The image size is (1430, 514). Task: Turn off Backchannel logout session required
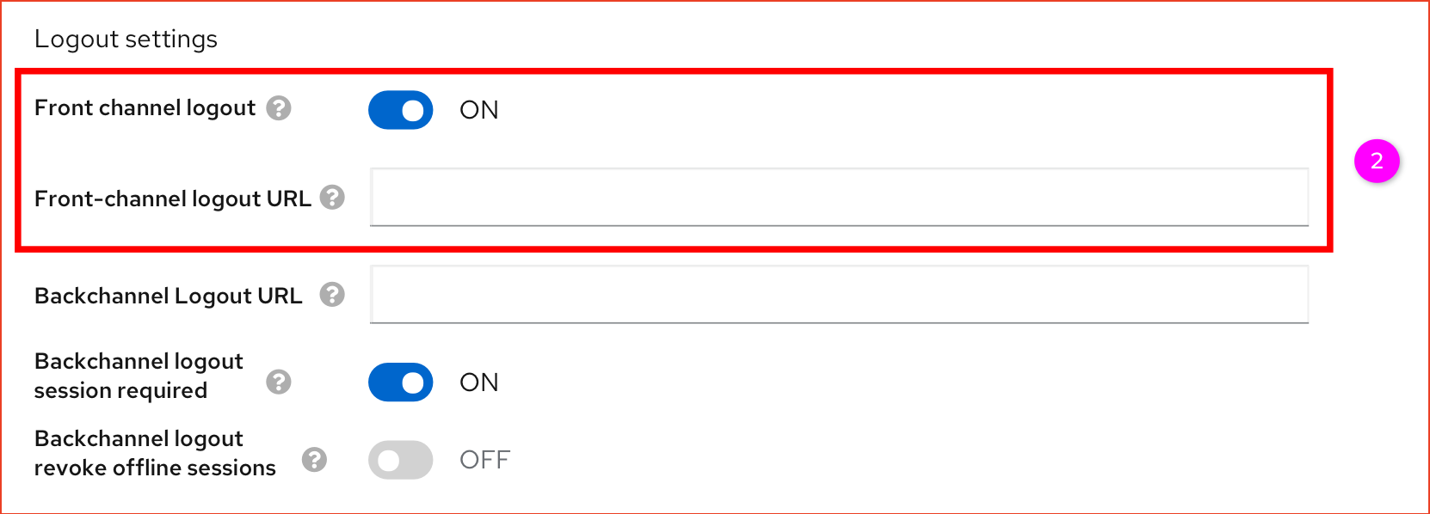pyautogui.click(x=400, y=382)
